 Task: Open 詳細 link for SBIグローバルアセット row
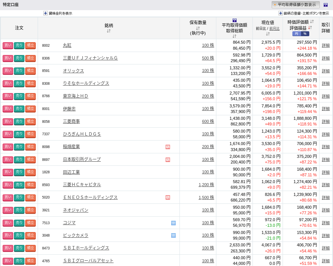point(325,261)
